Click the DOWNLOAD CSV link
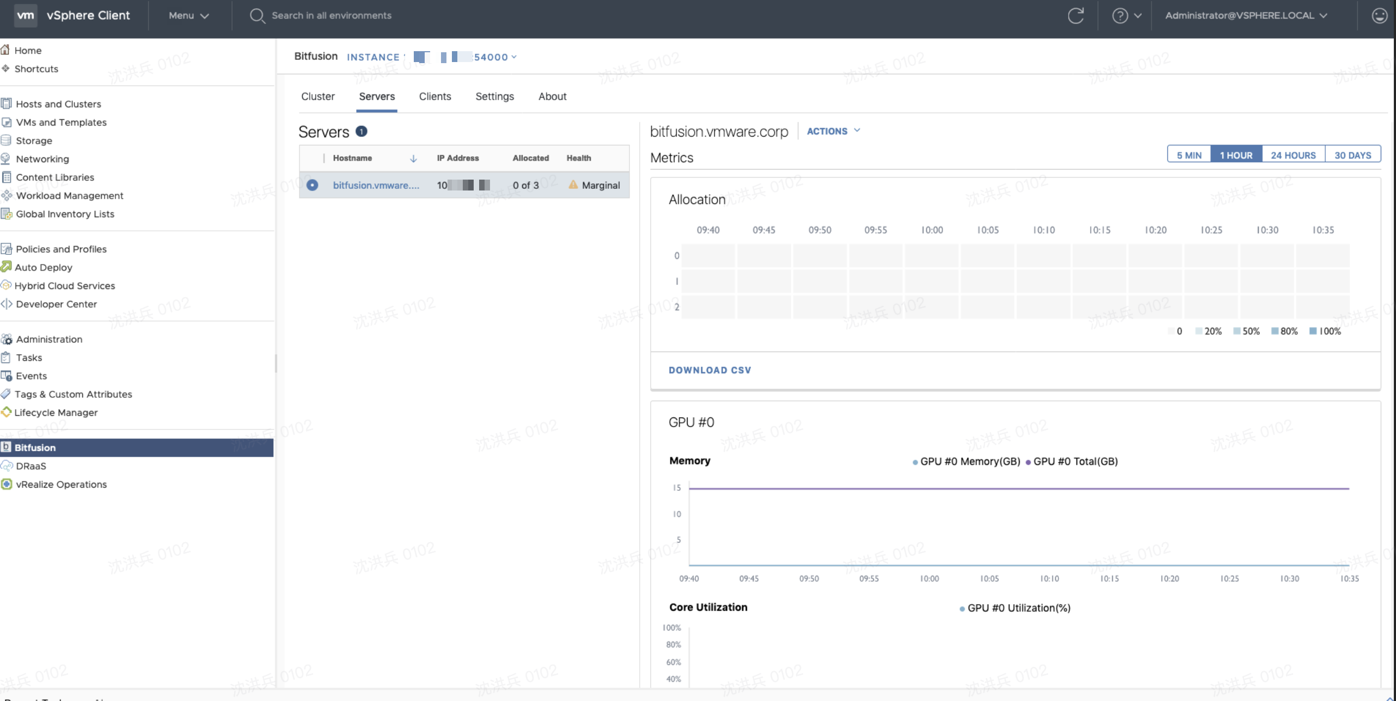The image size is (1396, 701). [x=709, y=370]
